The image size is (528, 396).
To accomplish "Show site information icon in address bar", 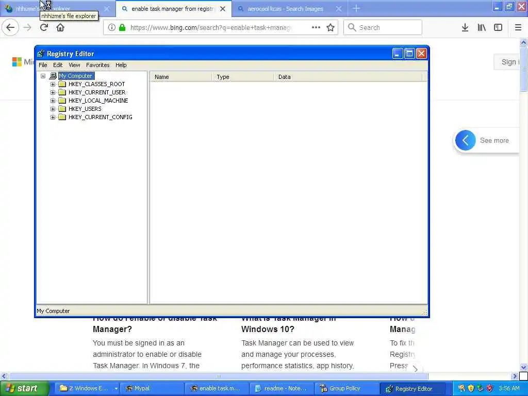I will (111, 28).
